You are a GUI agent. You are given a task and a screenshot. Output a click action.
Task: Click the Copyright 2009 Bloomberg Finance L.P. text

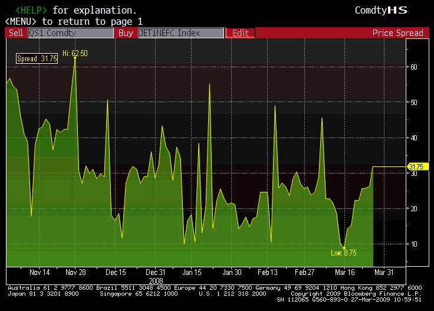(356, 293)
